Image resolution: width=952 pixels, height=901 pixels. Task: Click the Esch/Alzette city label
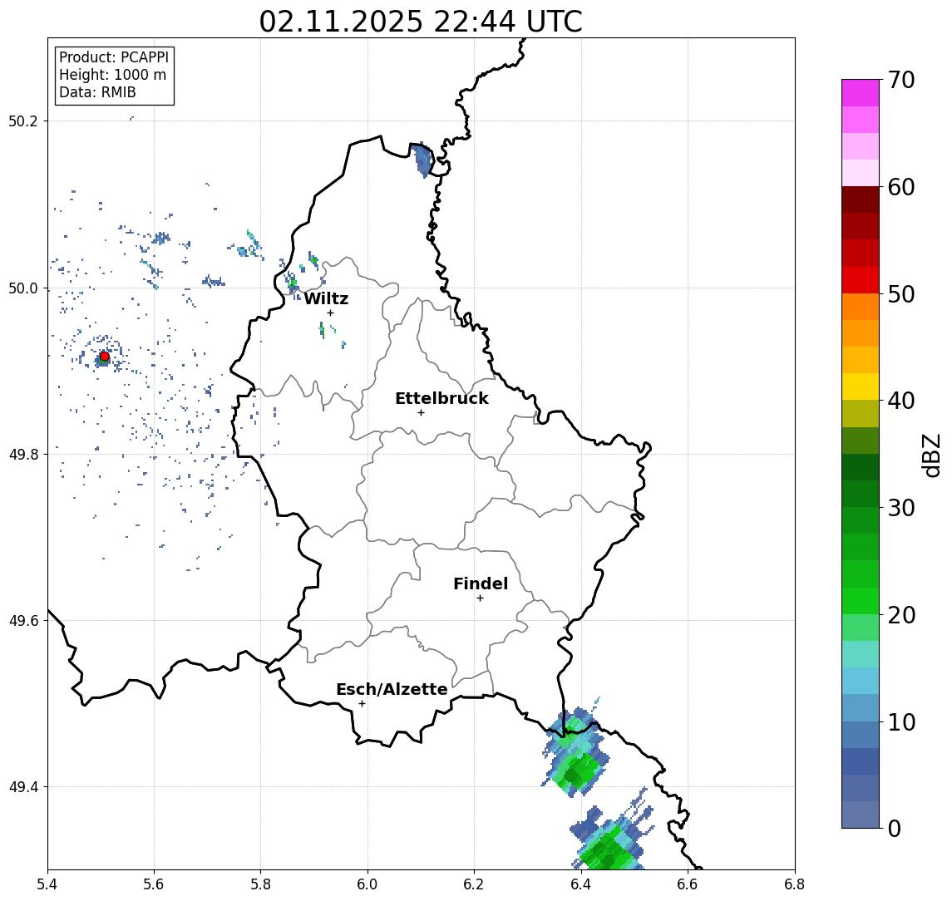point(392,689)
